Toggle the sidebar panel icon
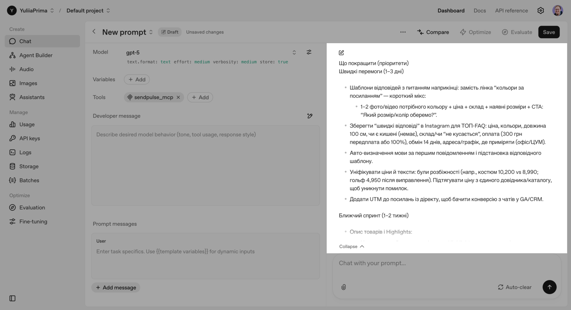 (12, 298)
